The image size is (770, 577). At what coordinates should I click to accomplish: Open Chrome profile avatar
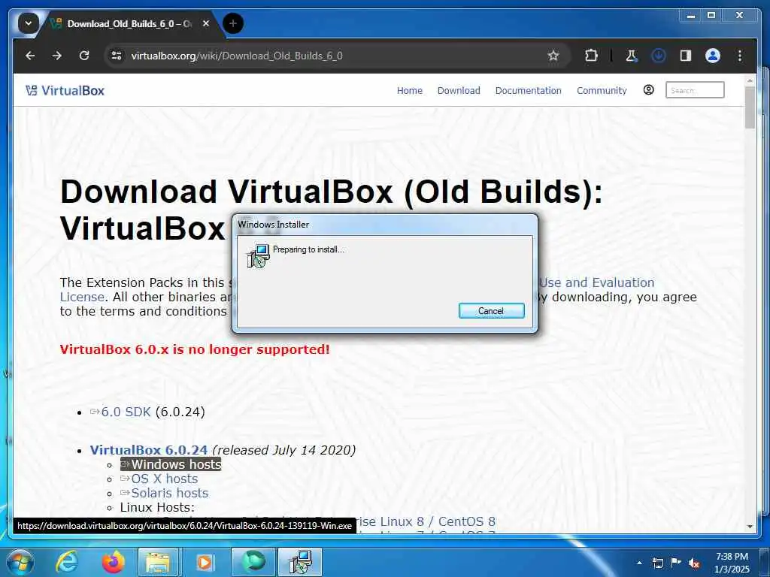713,56
